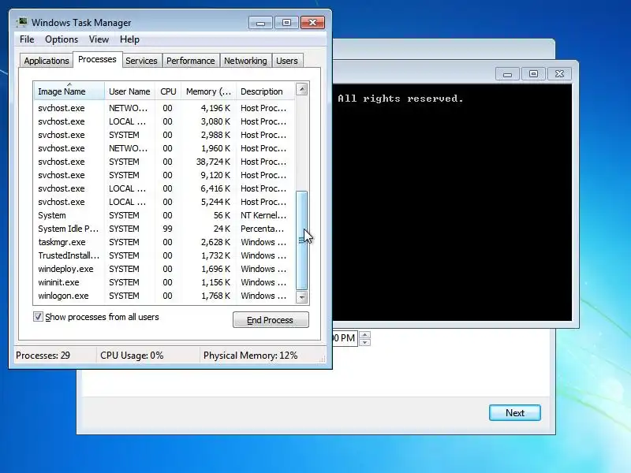Click the command prompt black console area

click(452, 203)
